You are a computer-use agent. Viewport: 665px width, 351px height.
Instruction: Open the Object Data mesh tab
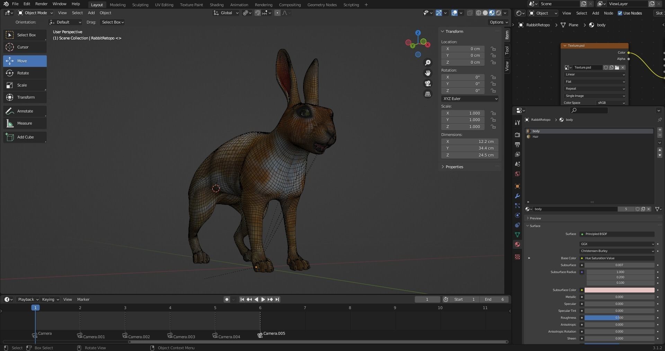tap(517, 235)
